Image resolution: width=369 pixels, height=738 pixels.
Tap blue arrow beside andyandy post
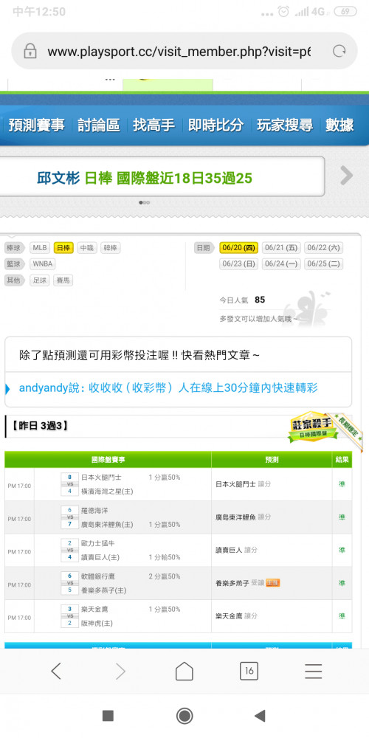[x=7, y=389]
